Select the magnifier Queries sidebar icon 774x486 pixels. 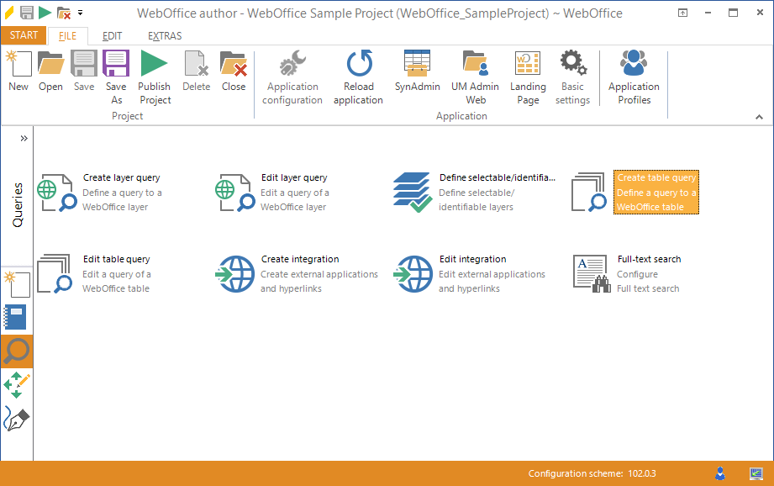16,351
